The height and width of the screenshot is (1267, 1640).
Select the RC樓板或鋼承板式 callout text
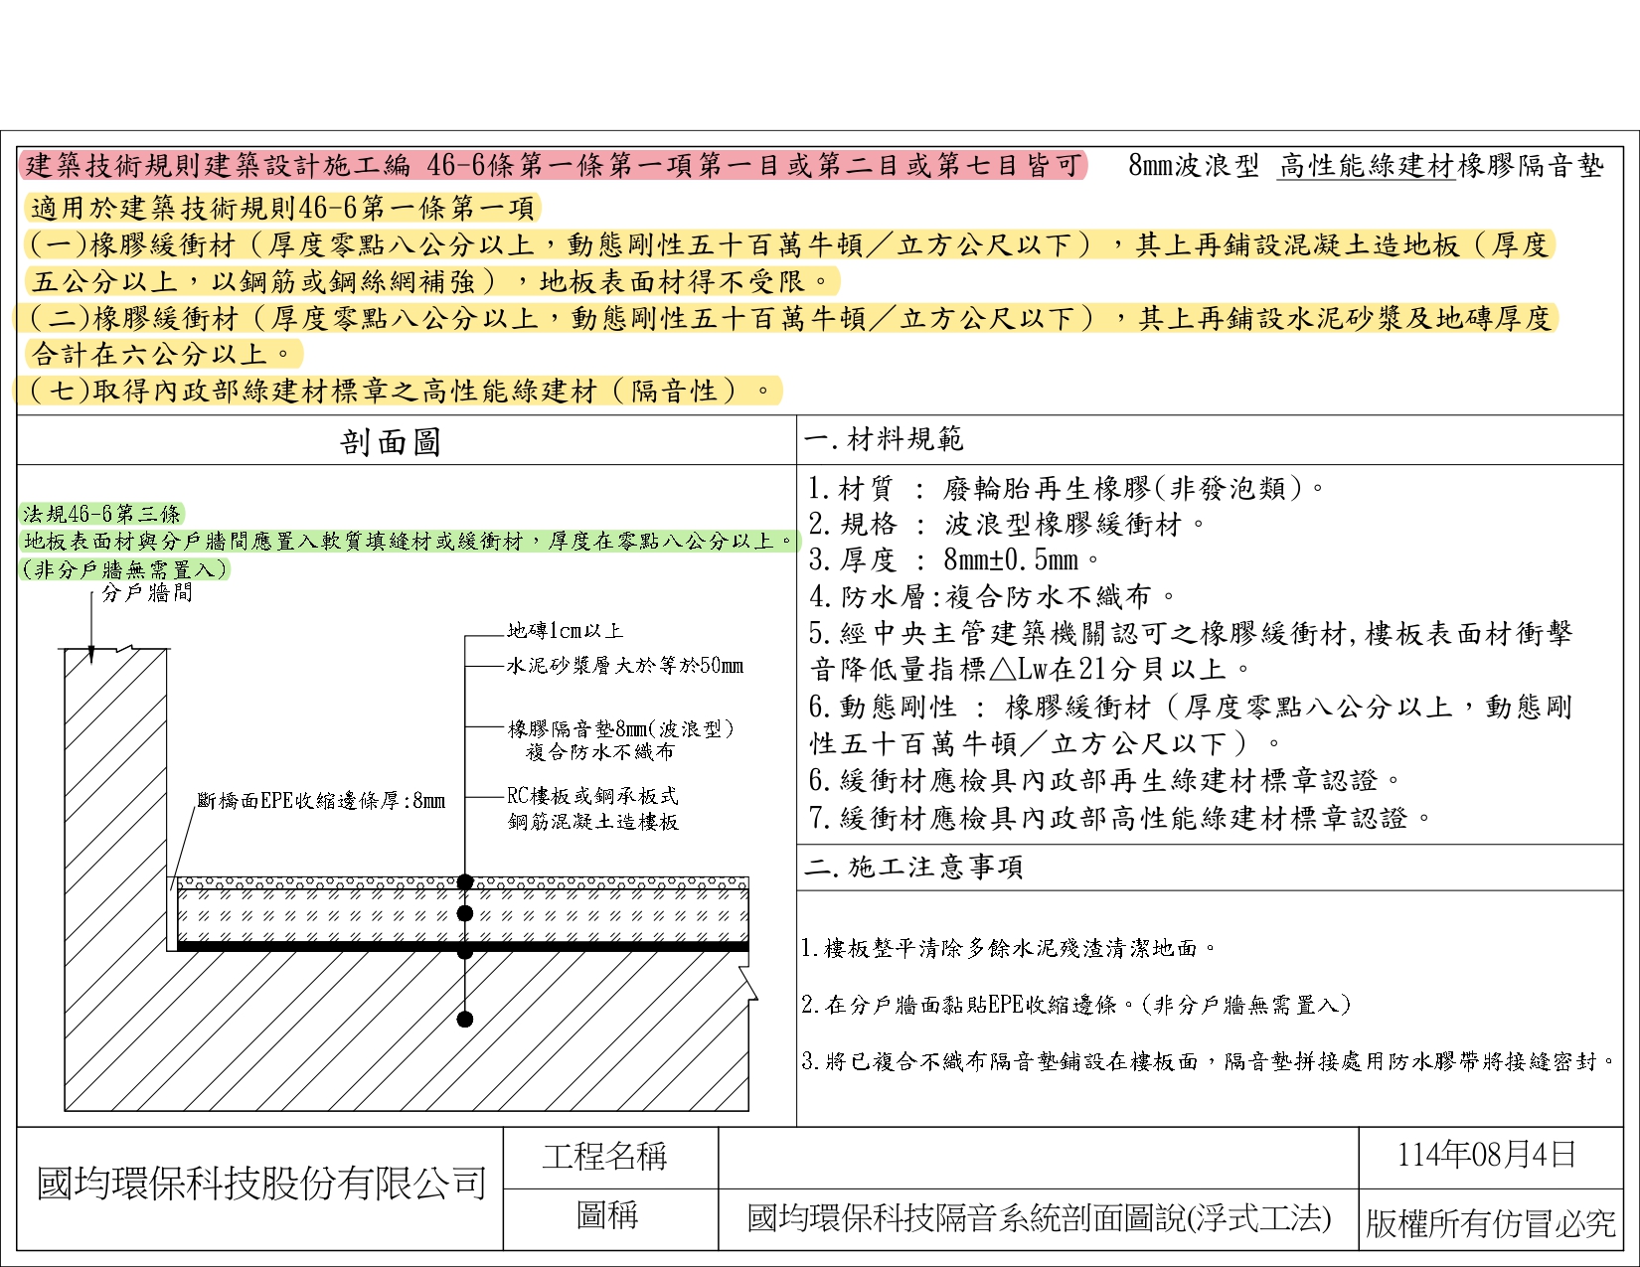[x=592, y=796]
